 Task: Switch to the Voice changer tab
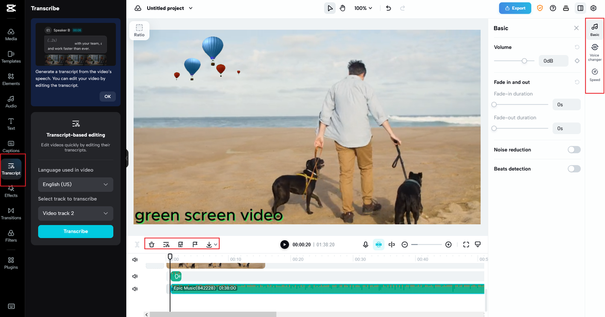point(595,52)
